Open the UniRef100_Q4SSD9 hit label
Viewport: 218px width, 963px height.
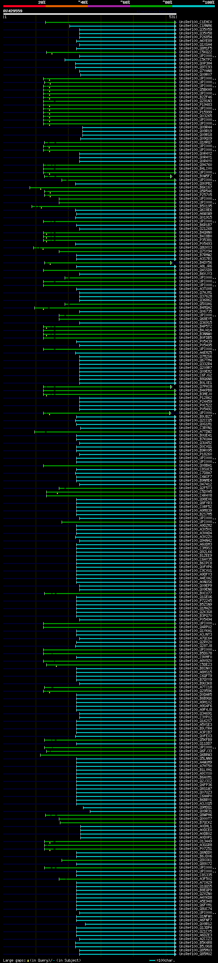coord(195,270)
